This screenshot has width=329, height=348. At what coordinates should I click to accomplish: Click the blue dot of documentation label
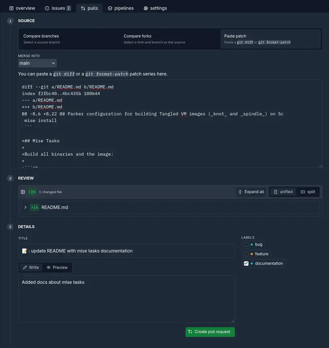pos(252,263)
